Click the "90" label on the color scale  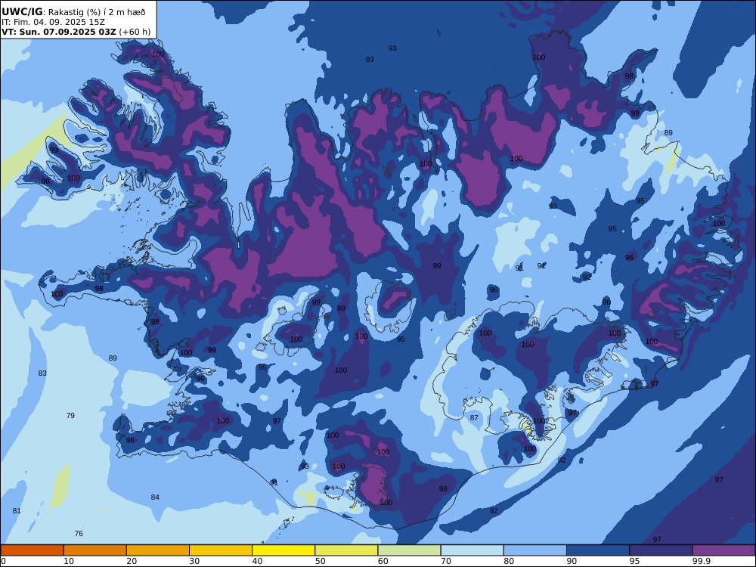coord(572,561)
